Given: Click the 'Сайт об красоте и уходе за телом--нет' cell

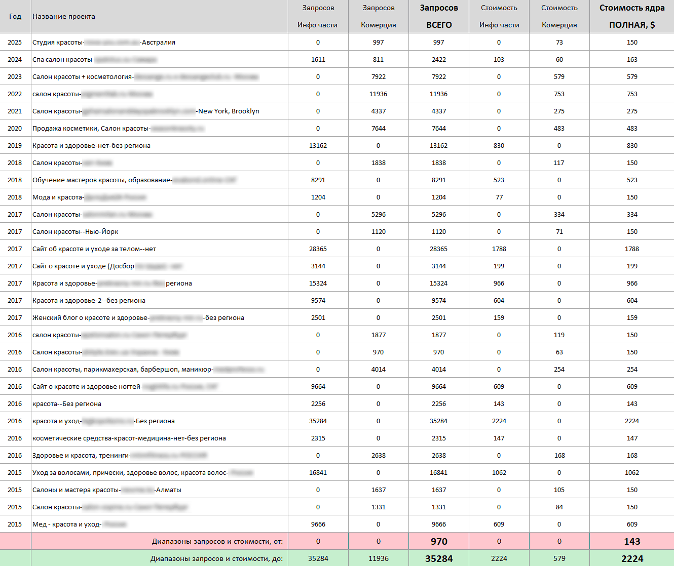Looking at the screenshot, I should click(x=94, y=249).
